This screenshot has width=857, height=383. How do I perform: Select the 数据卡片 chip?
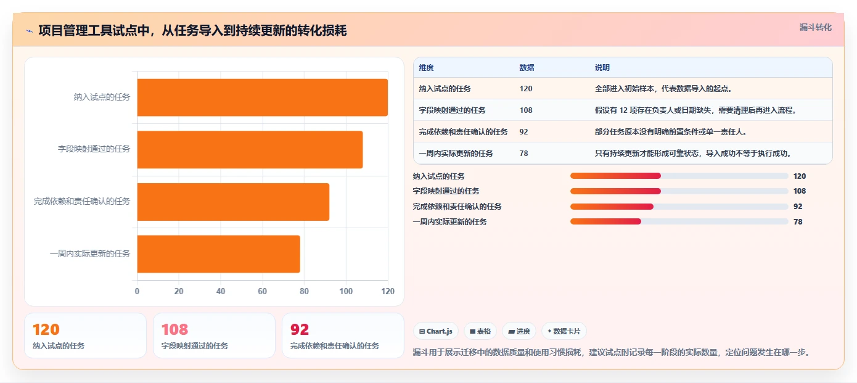coord(564,331)
